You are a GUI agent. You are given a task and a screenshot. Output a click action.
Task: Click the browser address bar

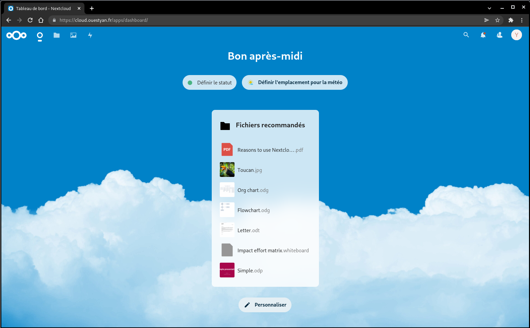click(x=268, y=20)
